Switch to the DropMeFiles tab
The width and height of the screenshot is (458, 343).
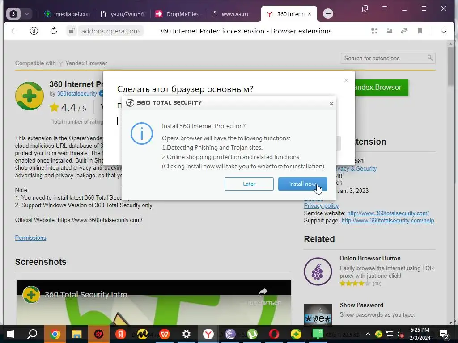coord(178,14)
